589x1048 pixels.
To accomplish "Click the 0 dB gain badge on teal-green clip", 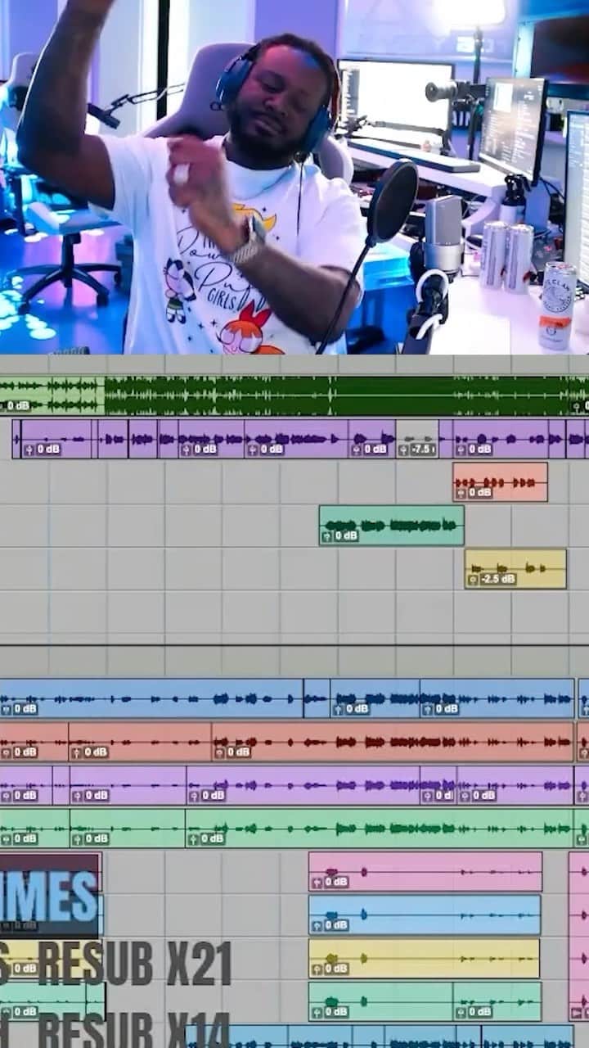I will (x=340, y=535).
